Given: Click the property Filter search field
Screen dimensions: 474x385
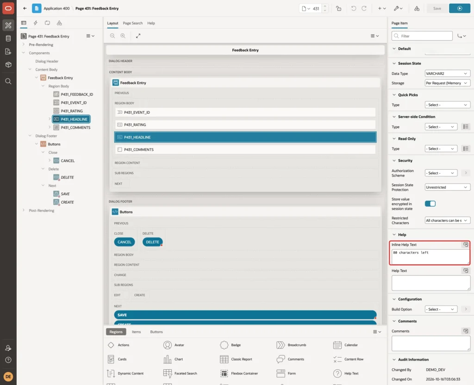Looking at the screenshot, I should pos(422,36).
